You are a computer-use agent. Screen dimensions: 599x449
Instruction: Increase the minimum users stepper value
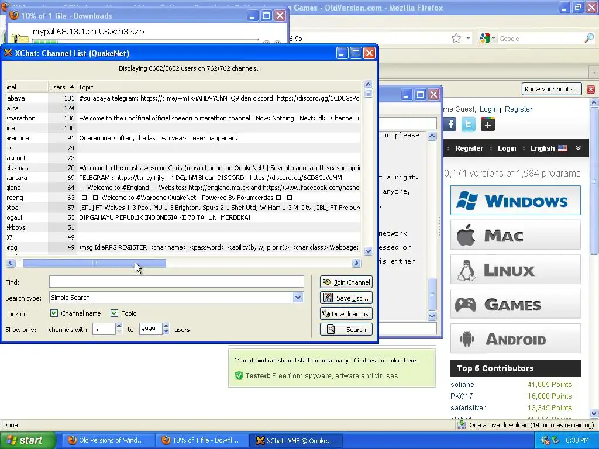pos(119,326)
